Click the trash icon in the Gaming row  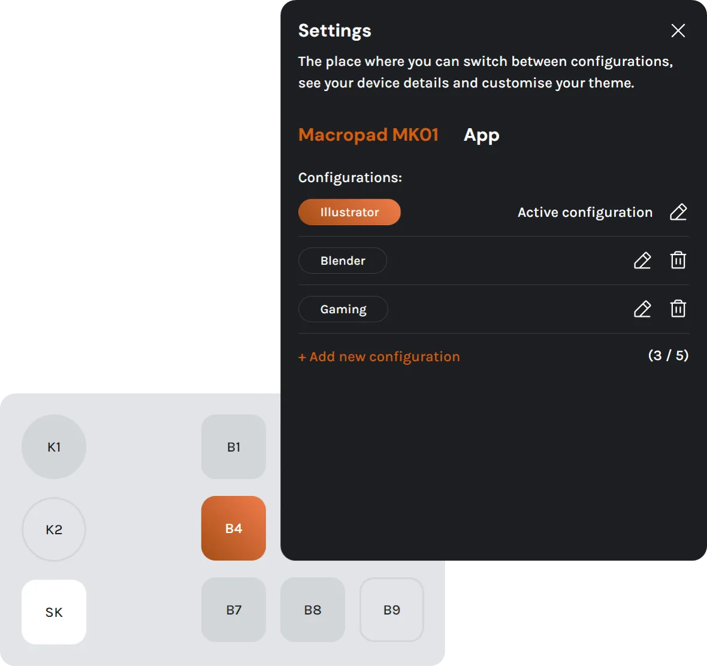(678, 309)
